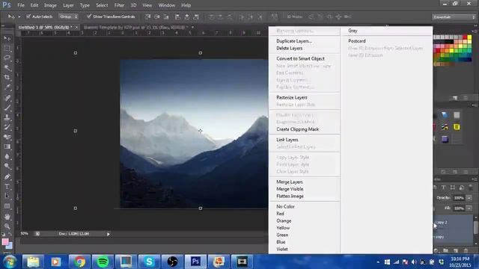Select the Magic Wand tool
The height and width of the screenshot is (269, 479).
click(x=7, y=68)
